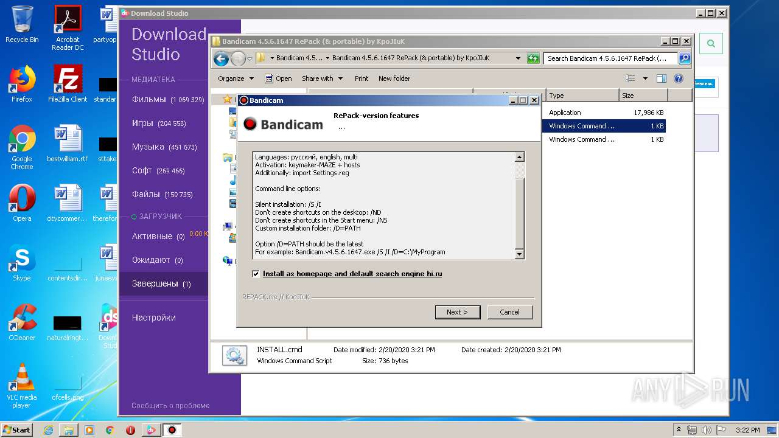Launch Opera desktop shortcut
The image size is (779, 438).
[22, 203]
